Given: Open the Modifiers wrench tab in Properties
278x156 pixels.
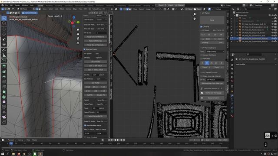Looking at the screenshot, I should pyautogui.click(x=232, y=95).
